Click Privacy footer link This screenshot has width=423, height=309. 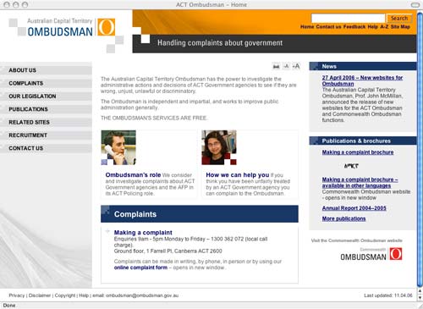[17, 295]
